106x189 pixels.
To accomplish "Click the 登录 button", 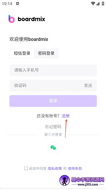I will click(x=53, y=101).
